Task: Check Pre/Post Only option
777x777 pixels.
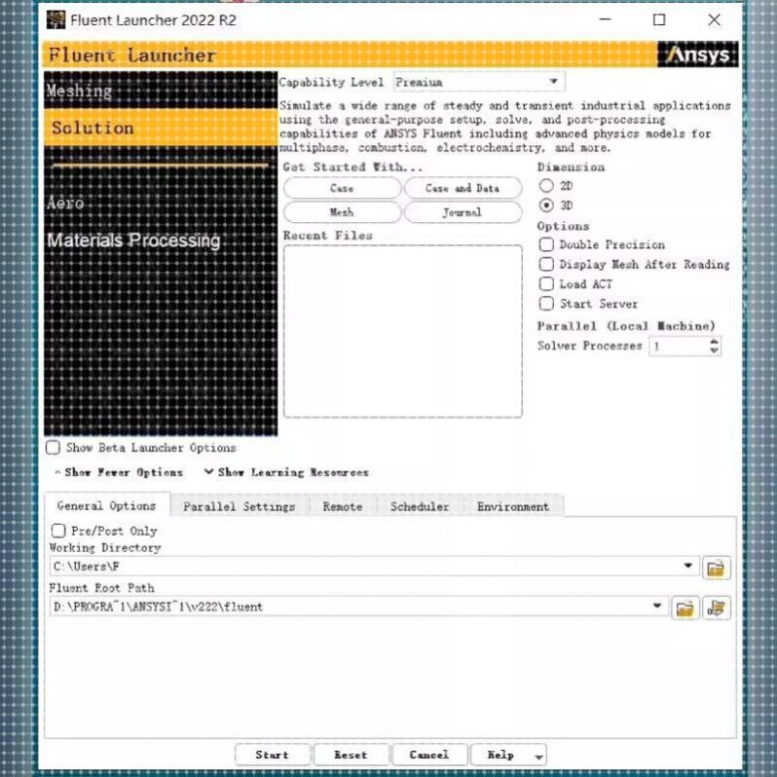Action: [x=58, y=531]
